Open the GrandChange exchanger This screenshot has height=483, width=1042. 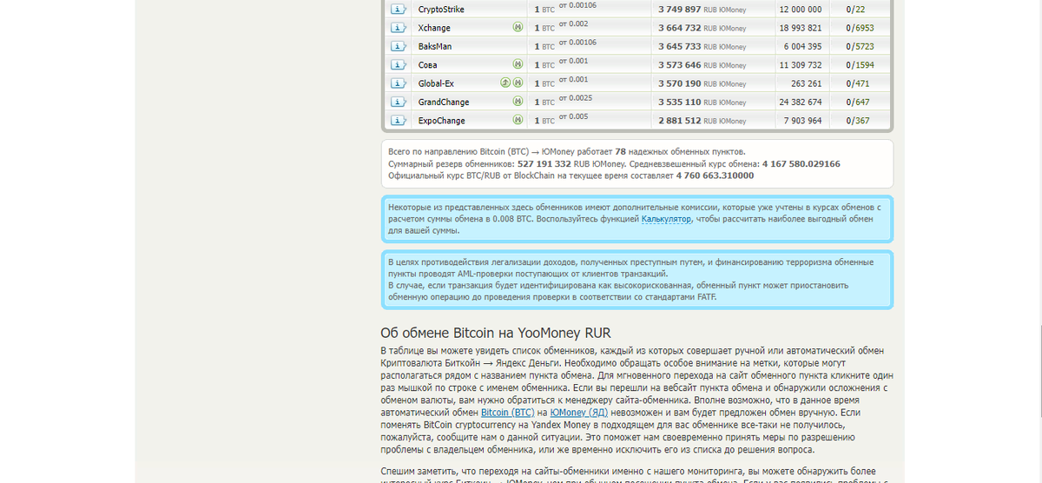click(444, 103)
